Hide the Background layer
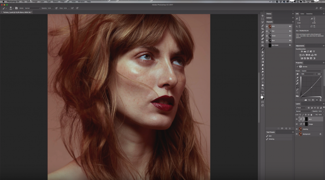 297,134
